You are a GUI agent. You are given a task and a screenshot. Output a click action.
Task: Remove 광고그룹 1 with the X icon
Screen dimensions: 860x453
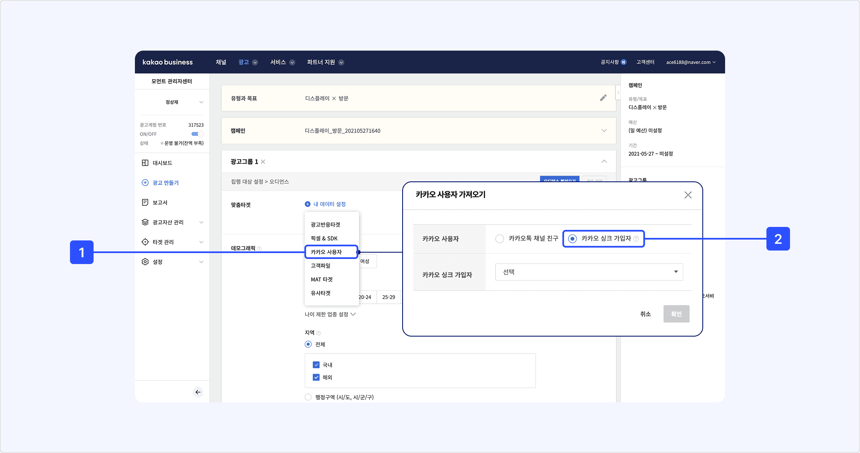tap(263, 162)
